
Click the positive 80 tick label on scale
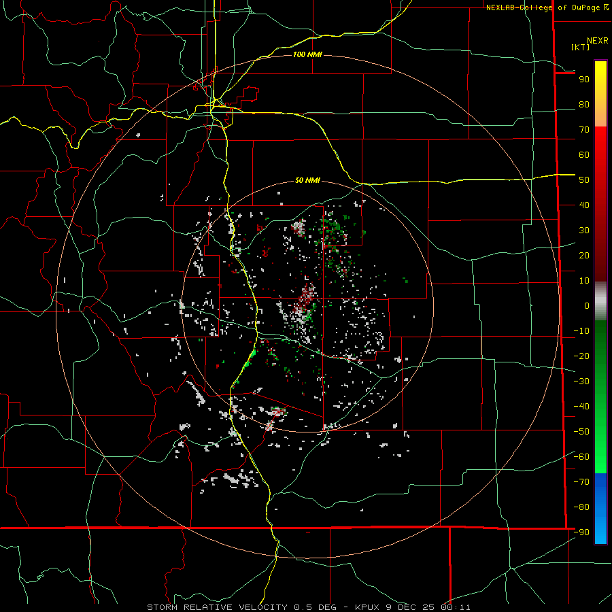[x=584, y=105]
